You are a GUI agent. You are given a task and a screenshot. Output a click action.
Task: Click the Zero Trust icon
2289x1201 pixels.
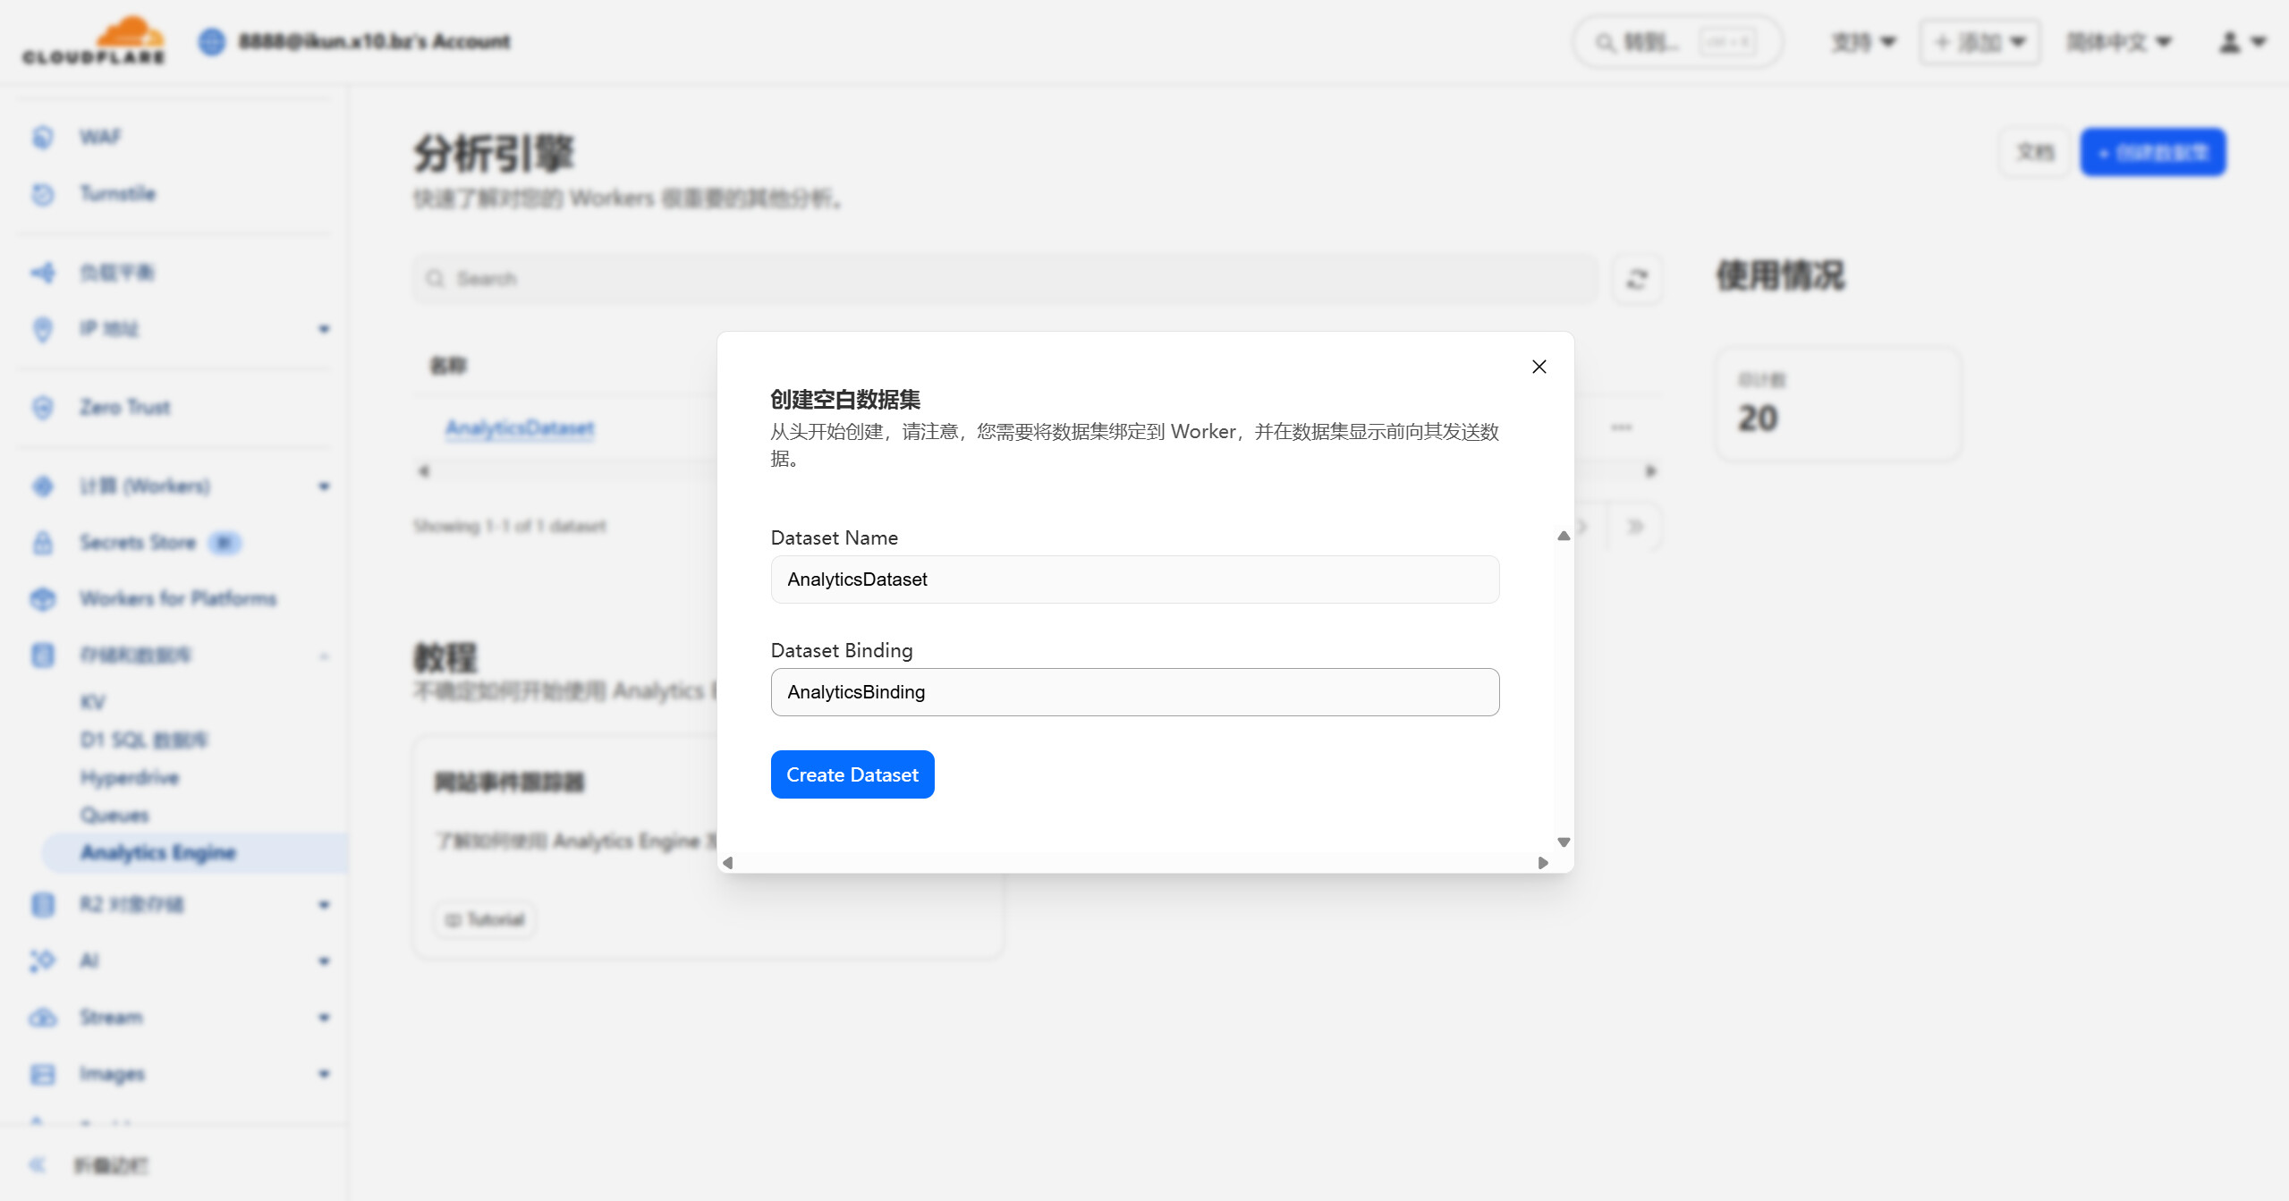coord(42,408)
